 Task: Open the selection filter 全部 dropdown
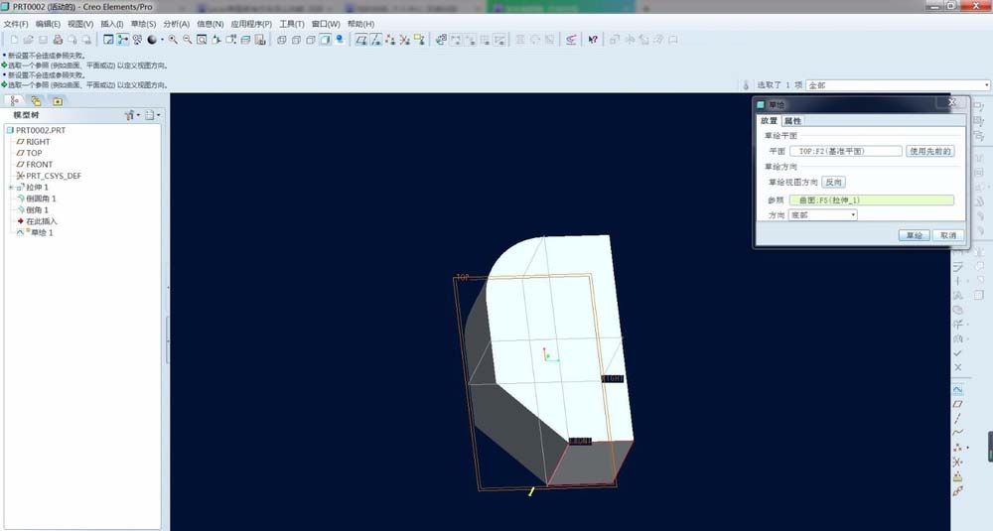click(898, 84)
